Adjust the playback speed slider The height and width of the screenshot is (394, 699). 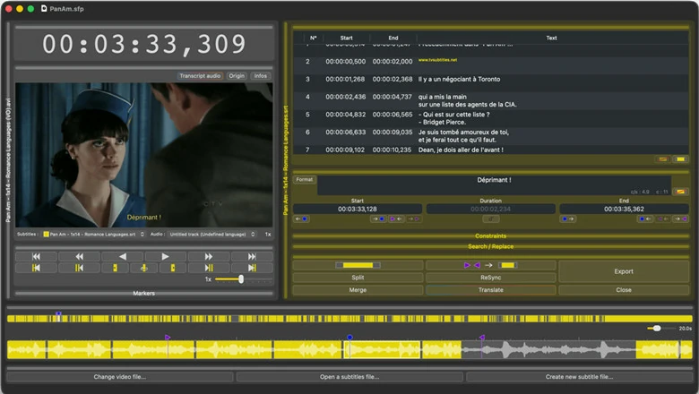click(x=241, y=279)
